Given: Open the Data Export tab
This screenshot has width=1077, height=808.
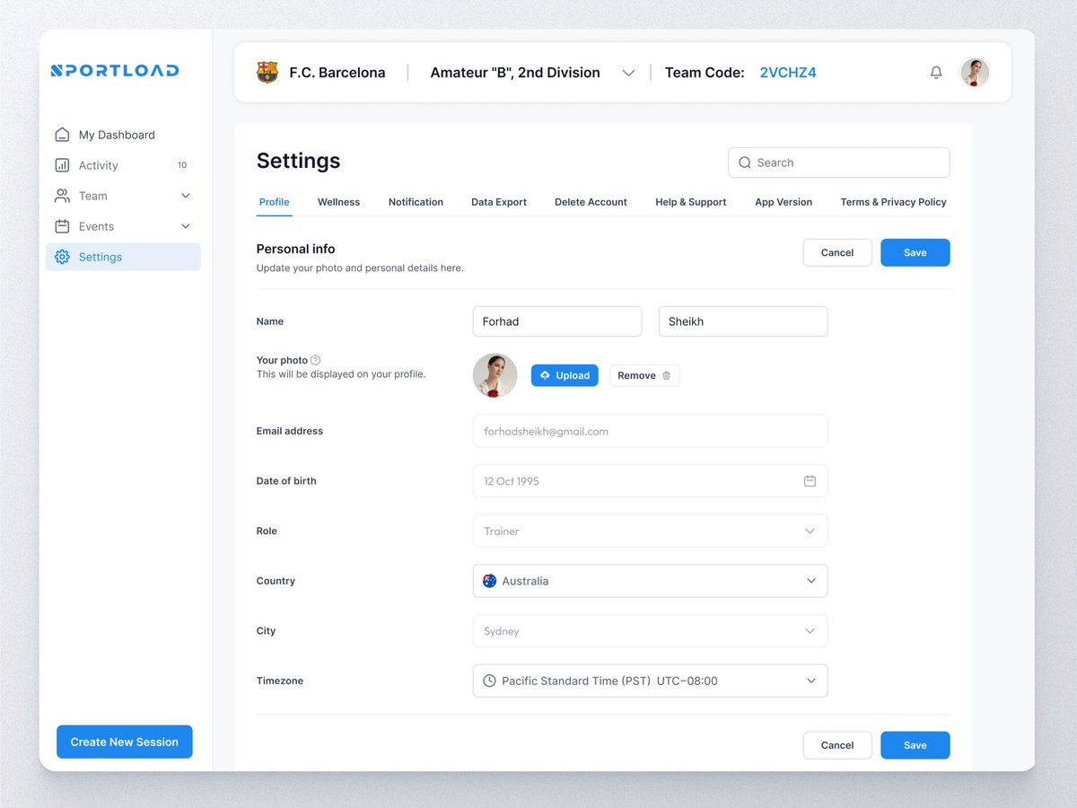Looking at the screenshot, I should pos(499,202).
